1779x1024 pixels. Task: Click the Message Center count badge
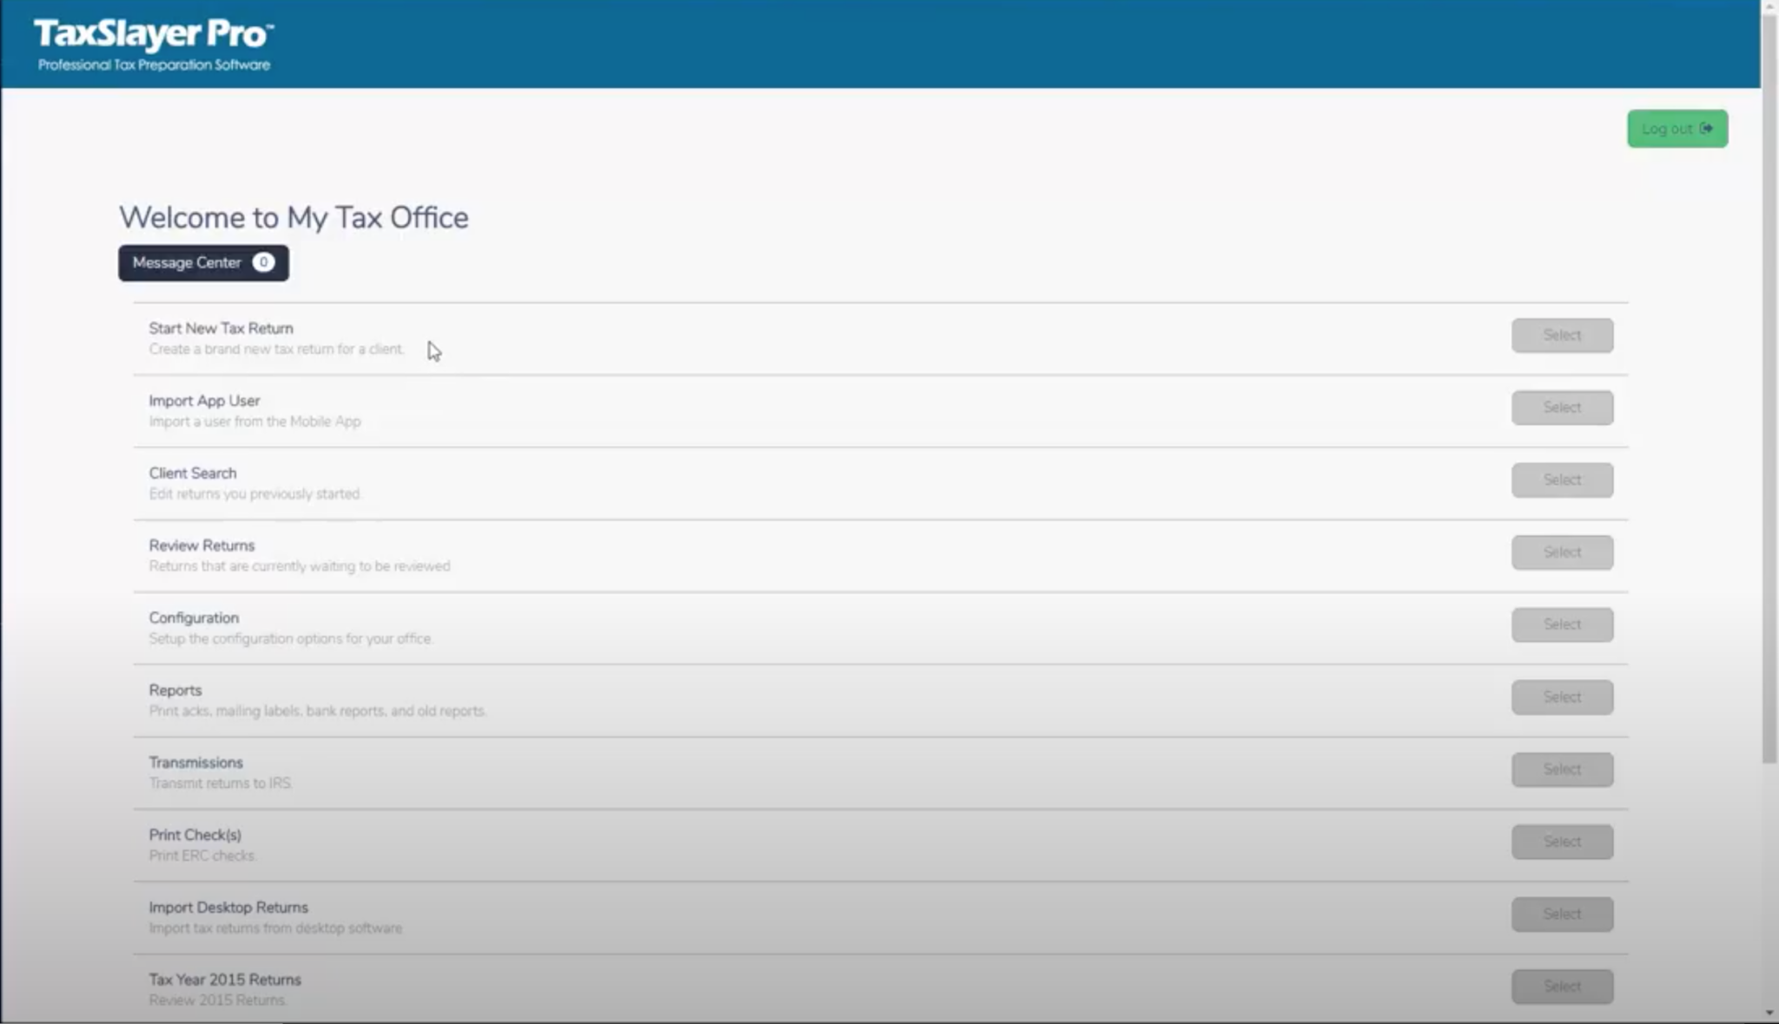[263, 262]
